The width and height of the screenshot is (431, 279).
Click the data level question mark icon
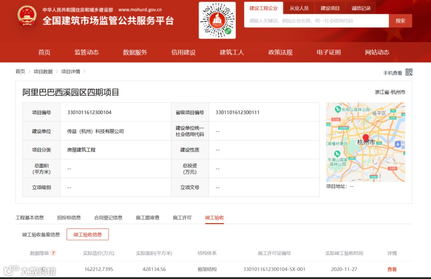[53, 253]
